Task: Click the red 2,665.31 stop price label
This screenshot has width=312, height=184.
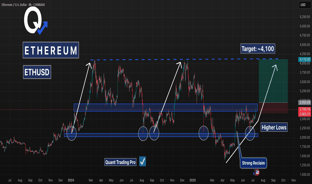Action: pos(305,114)
